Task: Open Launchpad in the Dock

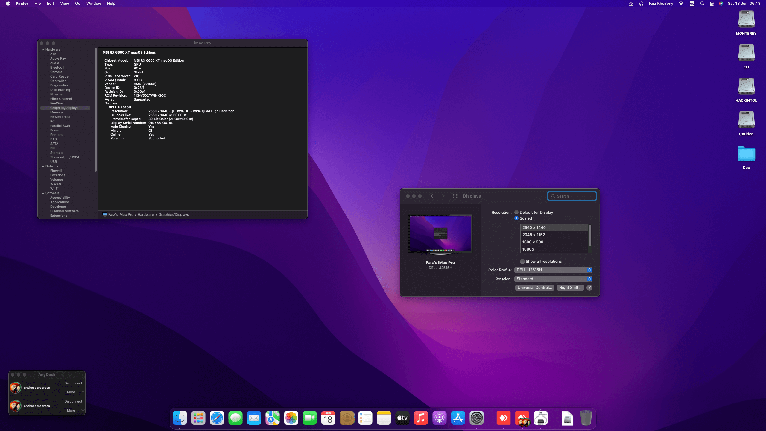Action: (198, 418)
